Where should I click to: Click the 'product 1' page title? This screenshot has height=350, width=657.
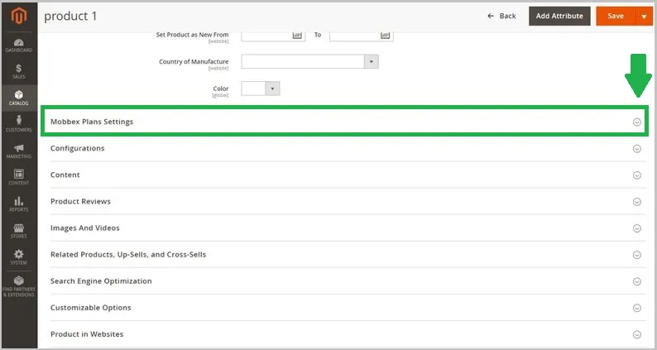[x=70, y=16]
